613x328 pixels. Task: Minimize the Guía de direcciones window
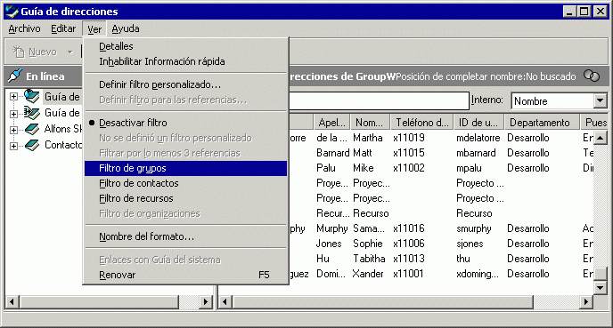coord(569,12)
